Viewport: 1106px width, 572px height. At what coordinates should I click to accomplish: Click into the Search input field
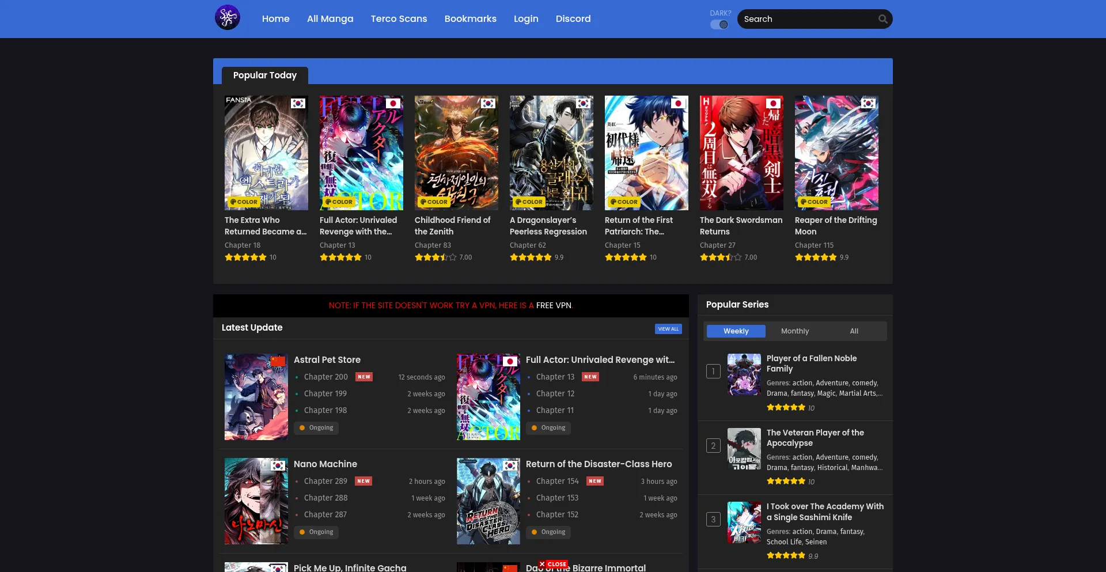(806, 19)
